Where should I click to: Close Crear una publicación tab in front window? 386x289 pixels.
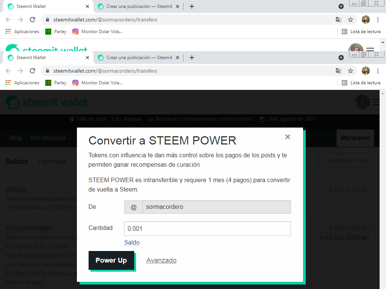(178, 58)
